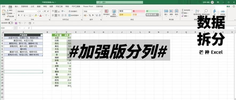Open the 金额 column filter dropdown
The width and height of the screenshot is (236, 100).
(x=70, y=35)
